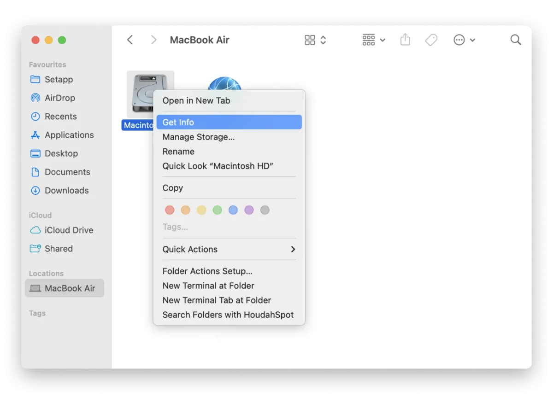
Task: Choose Search Folders with HoudahSpot
Action: click(x=229, y=315)
